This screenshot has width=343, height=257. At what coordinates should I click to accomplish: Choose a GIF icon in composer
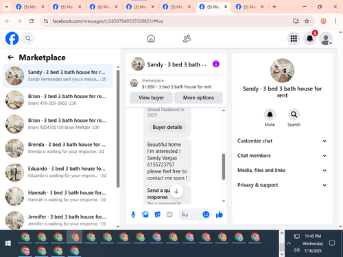pyautogui.click(x=169, y=215)
